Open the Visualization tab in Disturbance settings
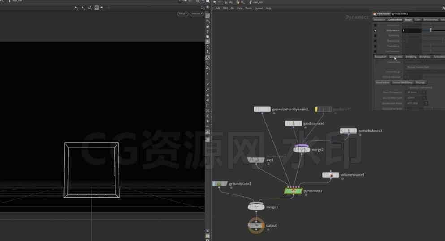 (383, 82)
